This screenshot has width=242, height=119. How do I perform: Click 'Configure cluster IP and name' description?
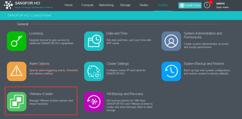click(126, 72)
